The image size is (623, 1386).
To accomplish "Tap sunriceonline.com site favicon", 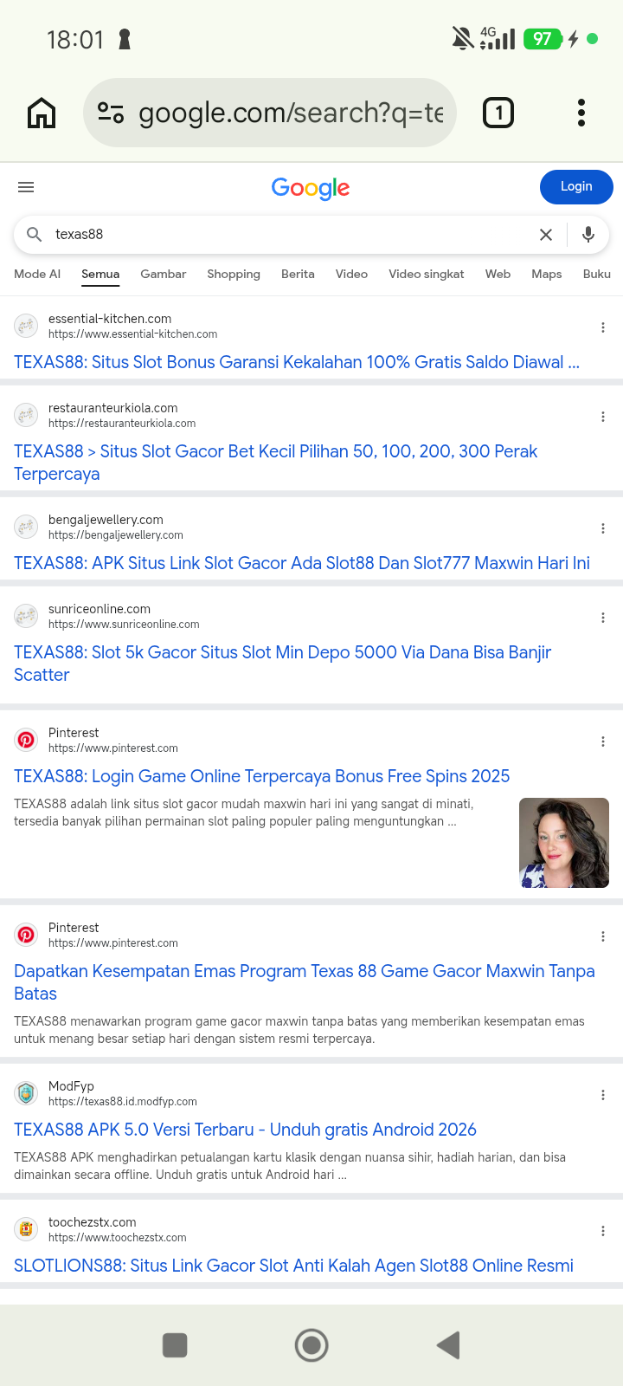I will [26, 616].
